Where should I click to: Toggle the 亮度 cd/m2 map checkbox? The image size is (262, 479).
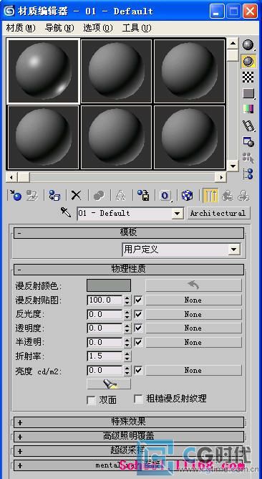[x=138, y=370]
